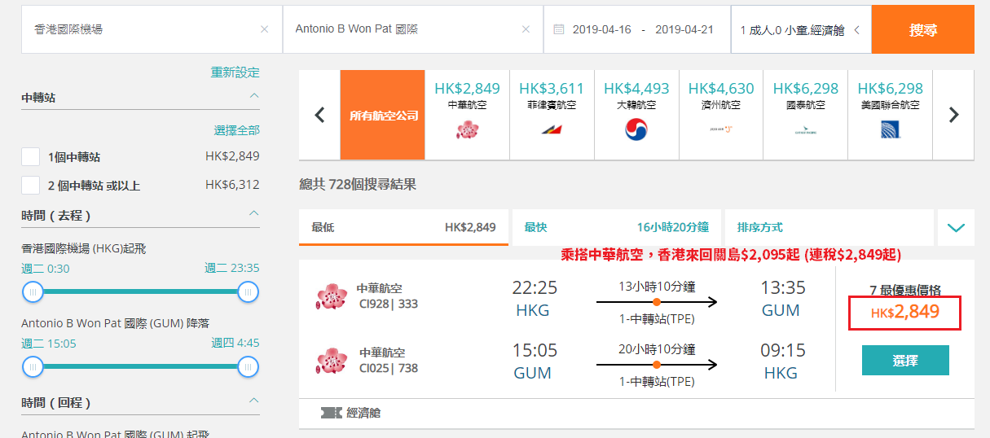Open passenger and cabin class dropdown
Screen dimensions: 990x438
pyautogui.click(x=801, y=29)
